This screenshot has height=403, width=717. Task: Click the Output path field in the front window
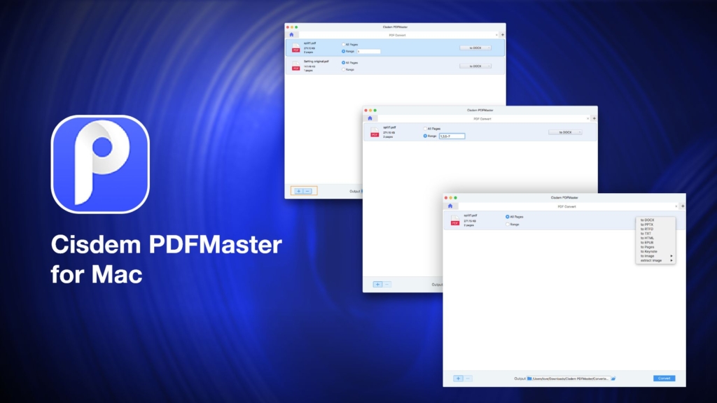(569, 379)
